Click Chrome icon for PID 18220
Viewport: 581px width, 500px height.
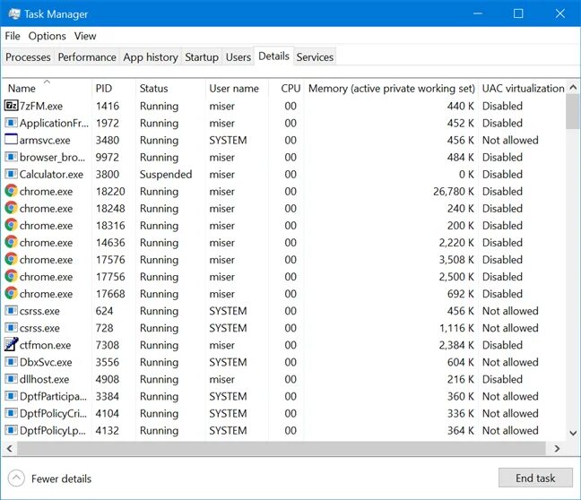coord(11,191)
